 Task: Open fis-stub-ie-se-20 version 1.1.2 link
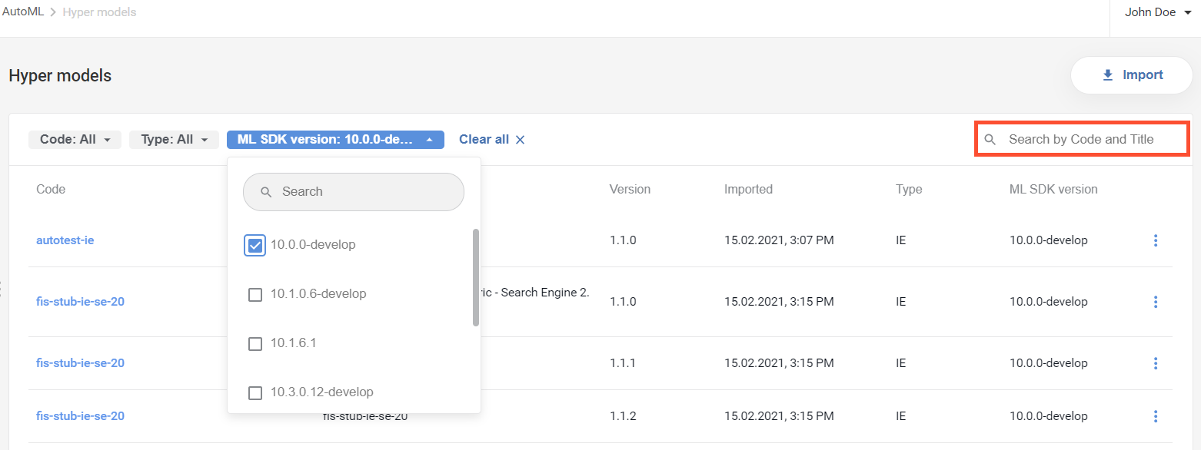pos(80,416)
